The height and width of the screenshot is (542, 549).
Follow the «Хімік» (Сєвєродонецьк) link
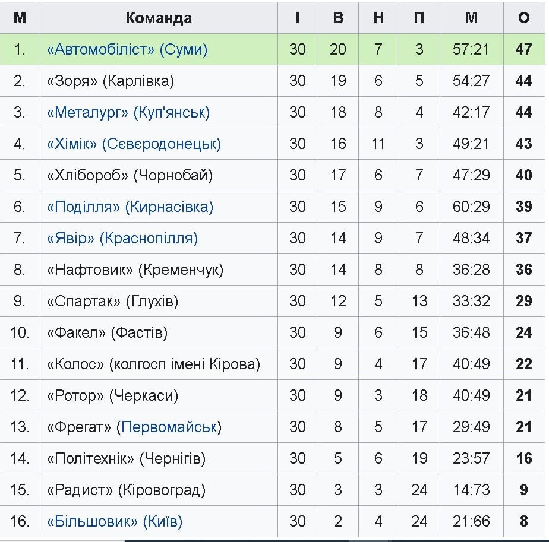pyautogui.click(x=134, y=144)
